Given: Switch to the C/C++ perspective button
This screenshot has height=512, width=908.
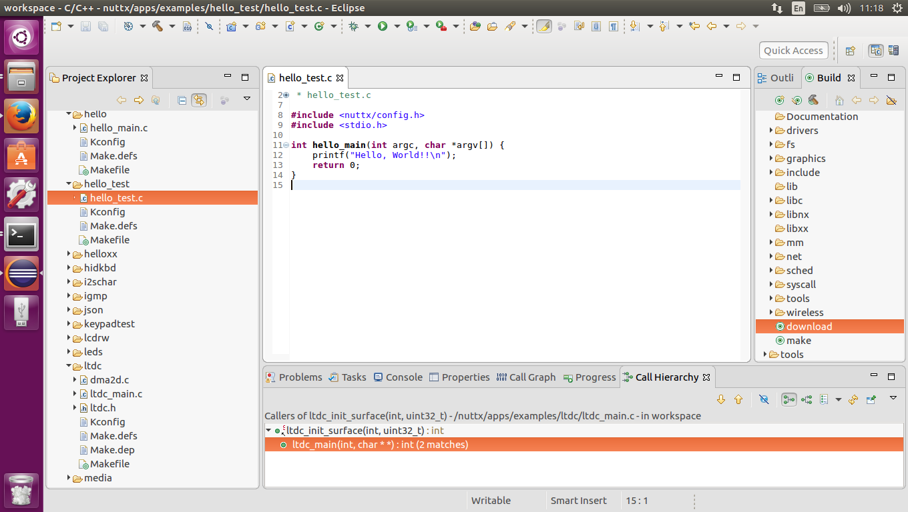Looking at the screenshot, I should 875,51.
